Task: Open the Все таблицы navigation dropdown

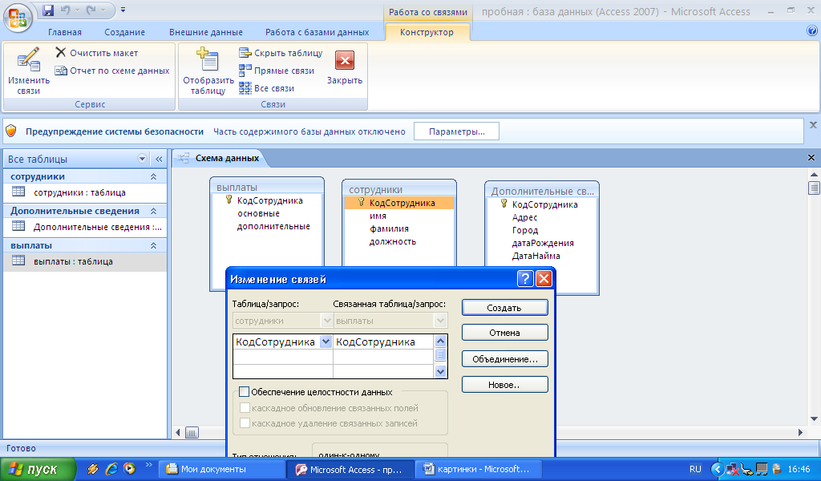Action: [x=142, y=159]
